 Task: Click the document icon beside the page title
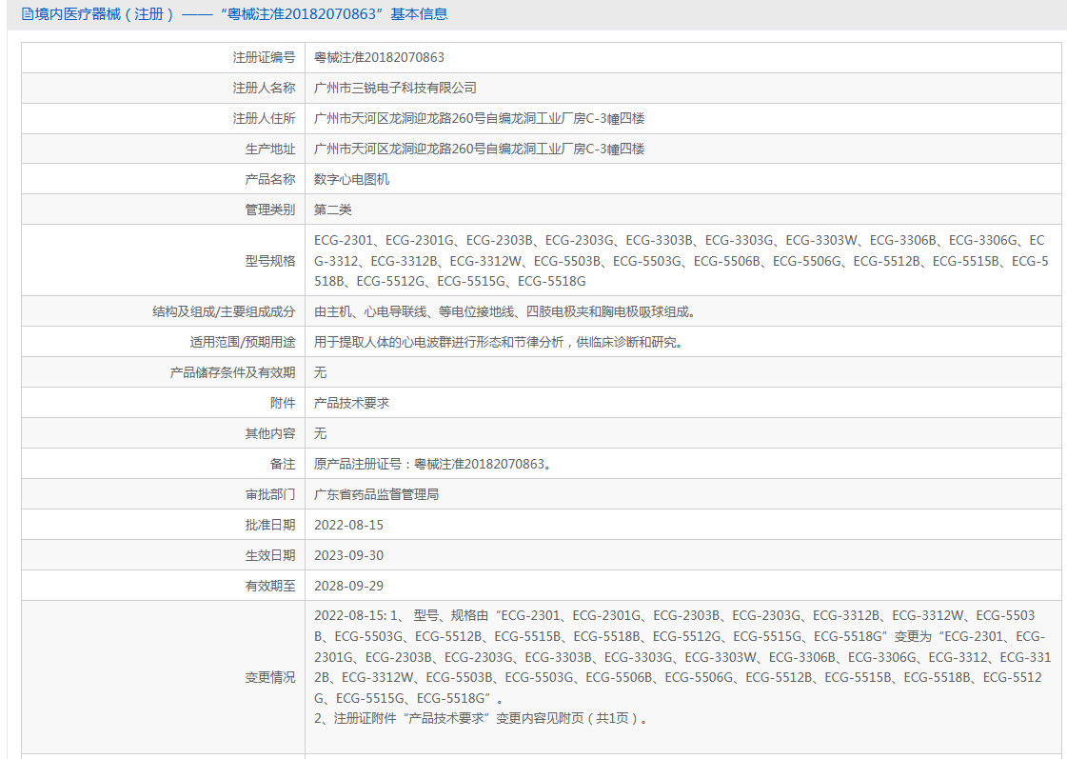pos(28,14)
